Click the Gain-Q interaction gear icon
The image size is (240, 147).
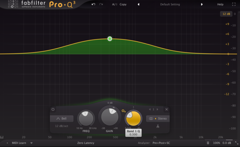tap(123, 111)
